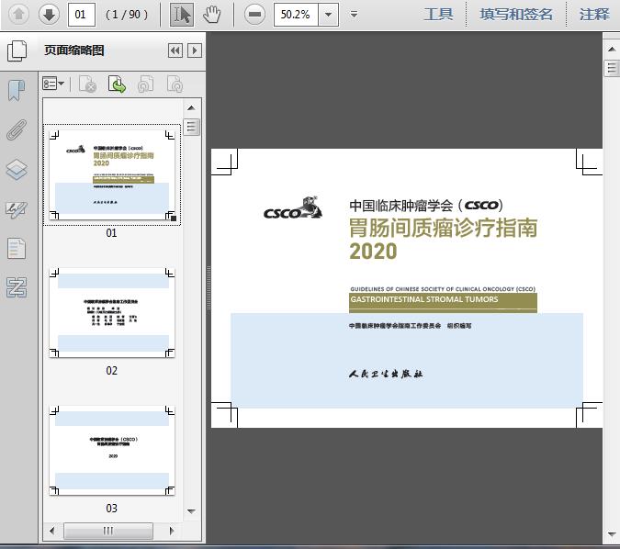Click thumbnail label 01
620x549 pixels.
(x=111, y=233)
